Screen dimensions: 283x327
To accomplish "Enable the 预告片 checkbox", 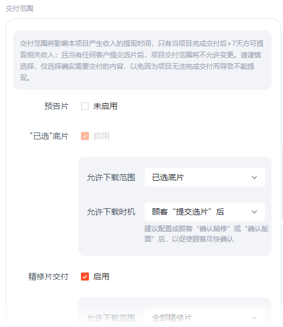I will [x=85, y=106].
